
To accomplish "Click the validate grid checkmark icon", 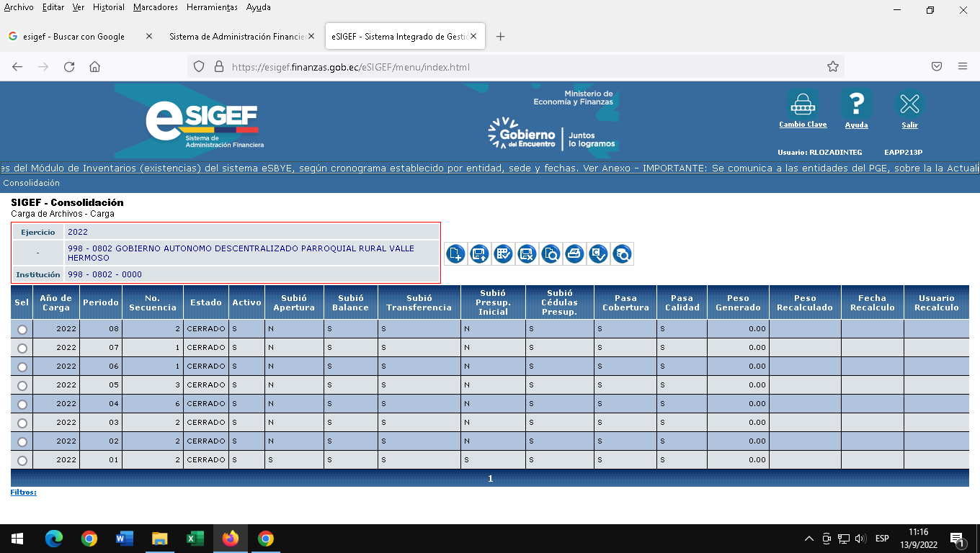I will coord(503,253).
